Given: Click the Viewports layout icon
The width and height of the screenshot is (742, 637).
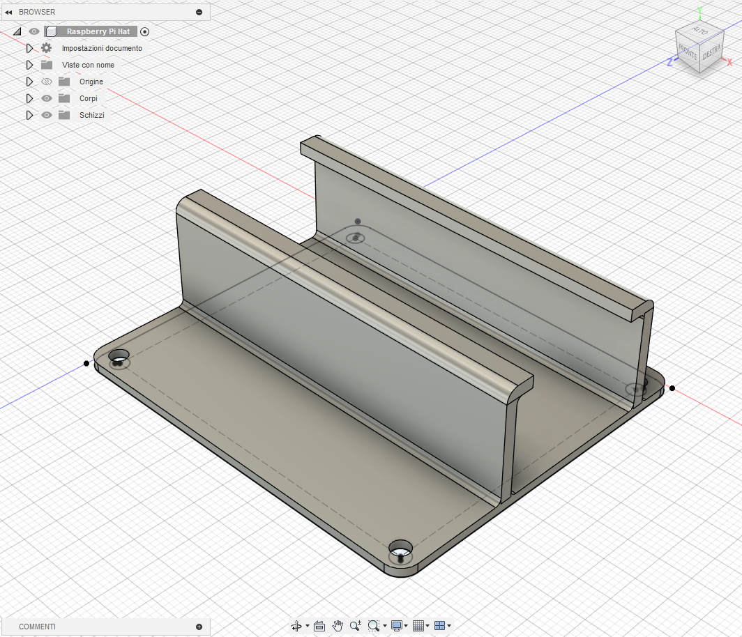Looking at the screenshot, I should click(x=439, y=626).
